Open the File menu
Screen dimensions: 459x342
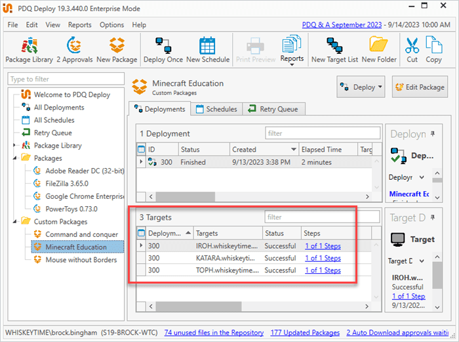12,25
